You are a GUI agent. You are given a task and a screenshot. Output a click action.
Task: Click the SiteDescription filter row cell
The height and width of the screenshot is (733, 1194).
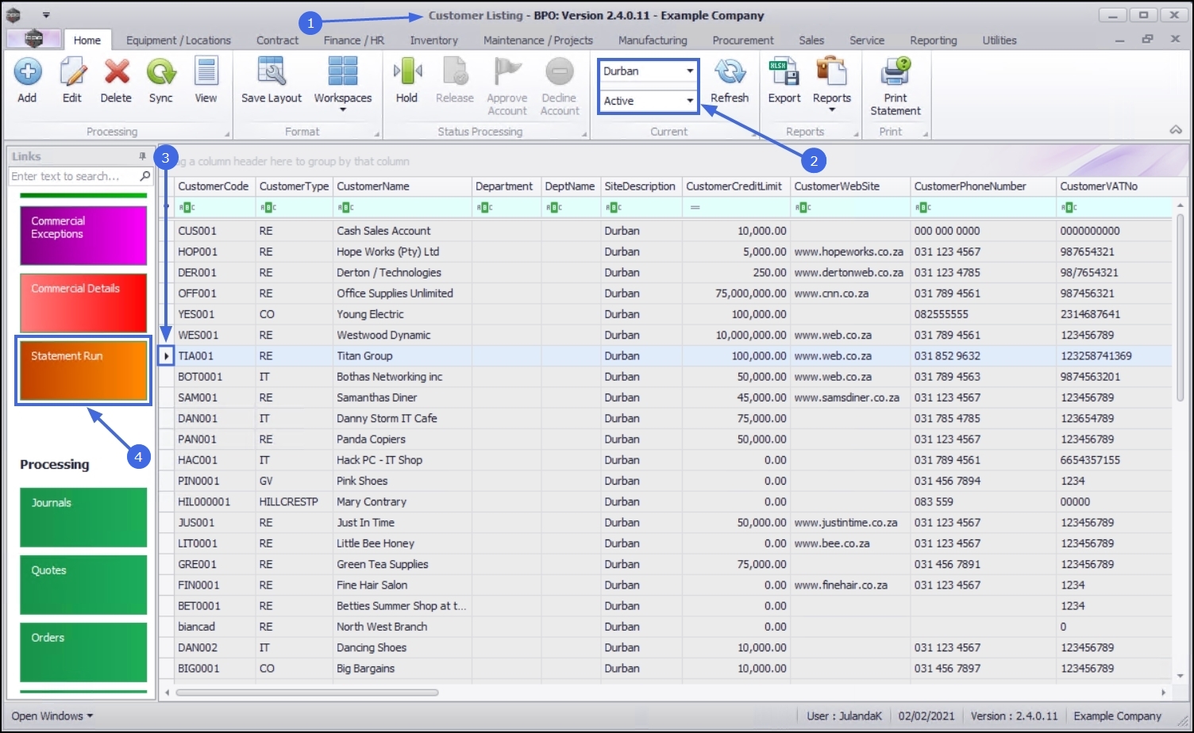[x=641, y=207]
